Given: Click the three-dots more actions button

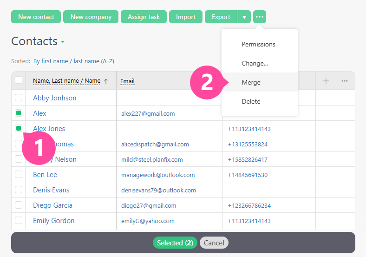Looking at the screenshot, I should tap(260, 17).
